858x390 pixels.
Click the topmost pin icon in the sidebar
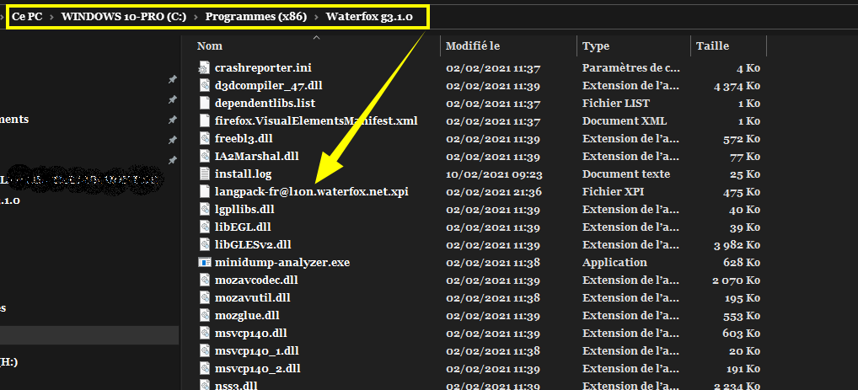coord(172,79)
